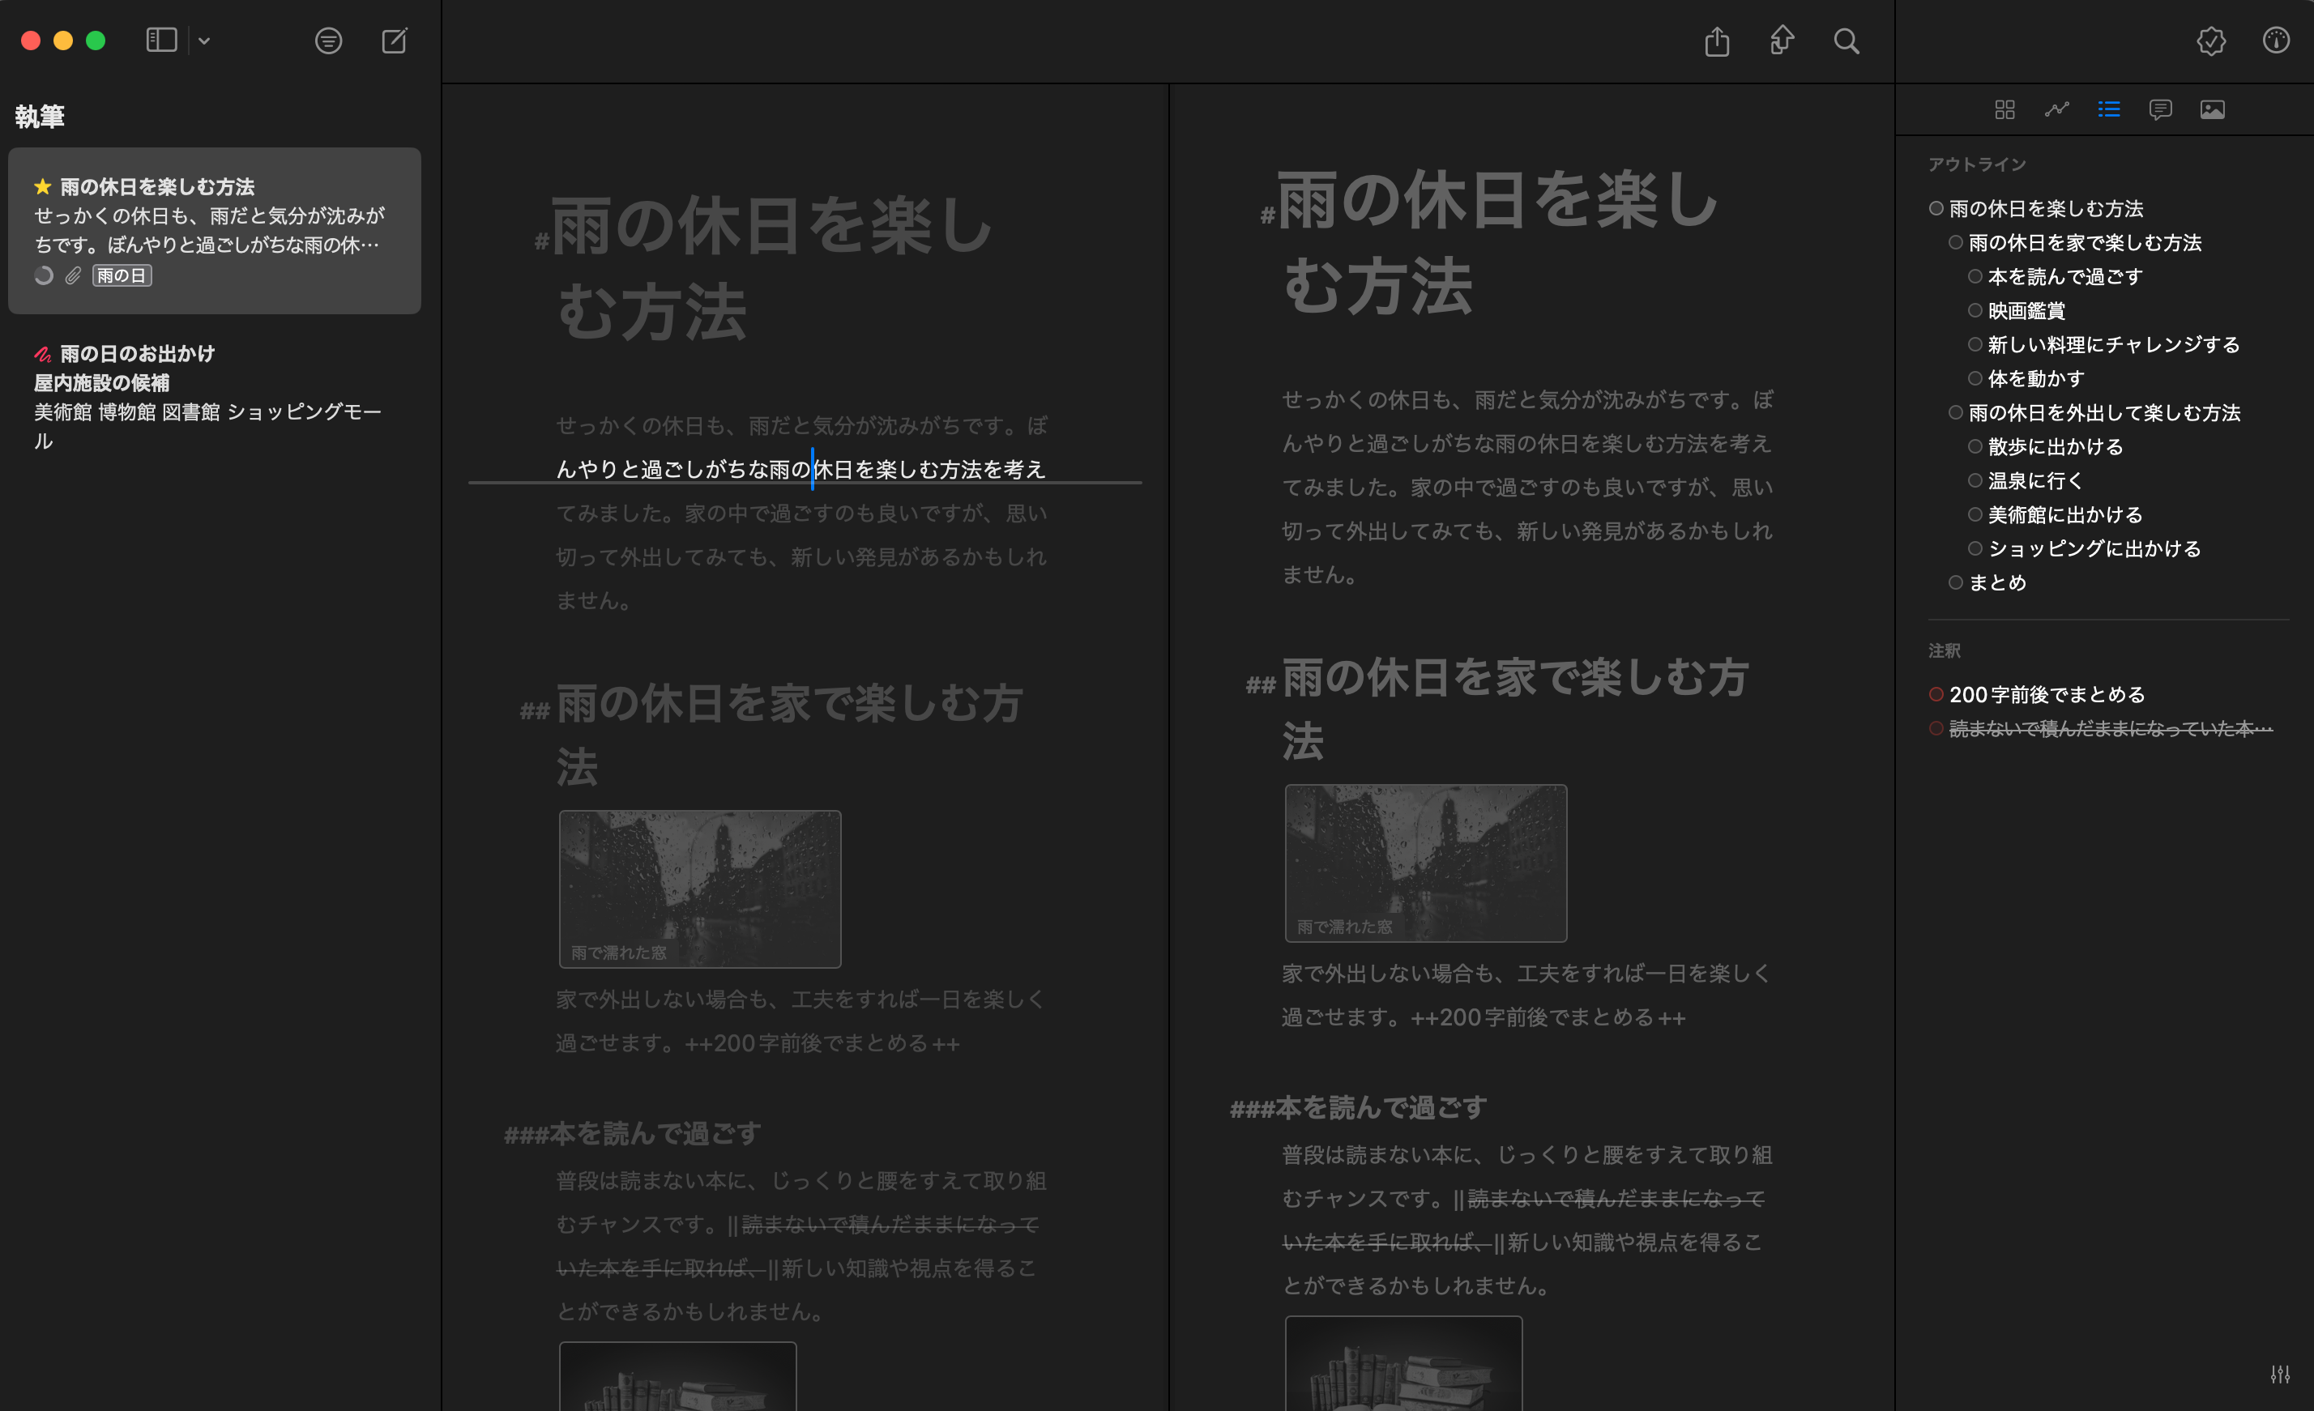The image size is (2314, 1411).
Task: Click 雨で濡れた窓 image in left editor
Action: (x=700, y=889)
